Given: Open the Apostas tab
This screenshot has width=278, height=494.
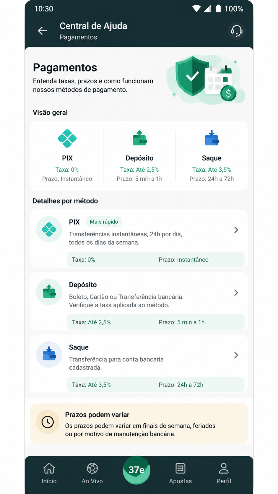Looking at the screenshot, I should pos(180,473).
